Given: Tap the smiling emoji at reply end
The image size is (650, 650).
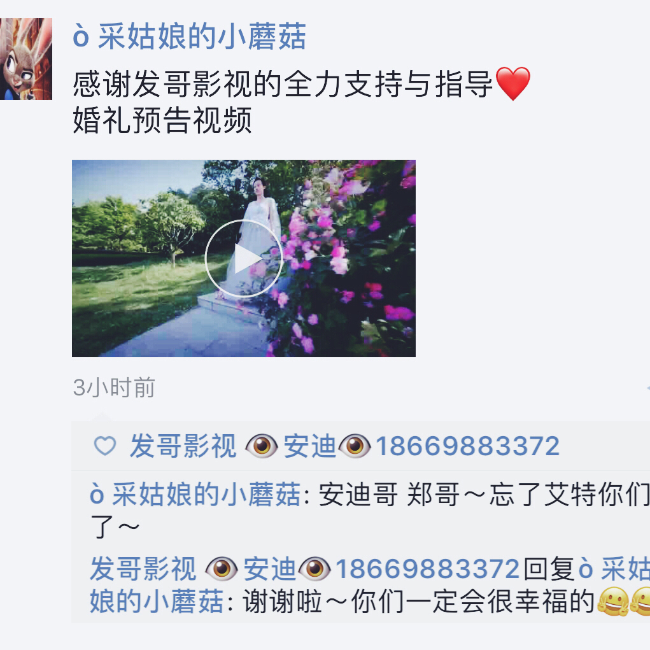Looking at the screenshot, I should [612, 602].
